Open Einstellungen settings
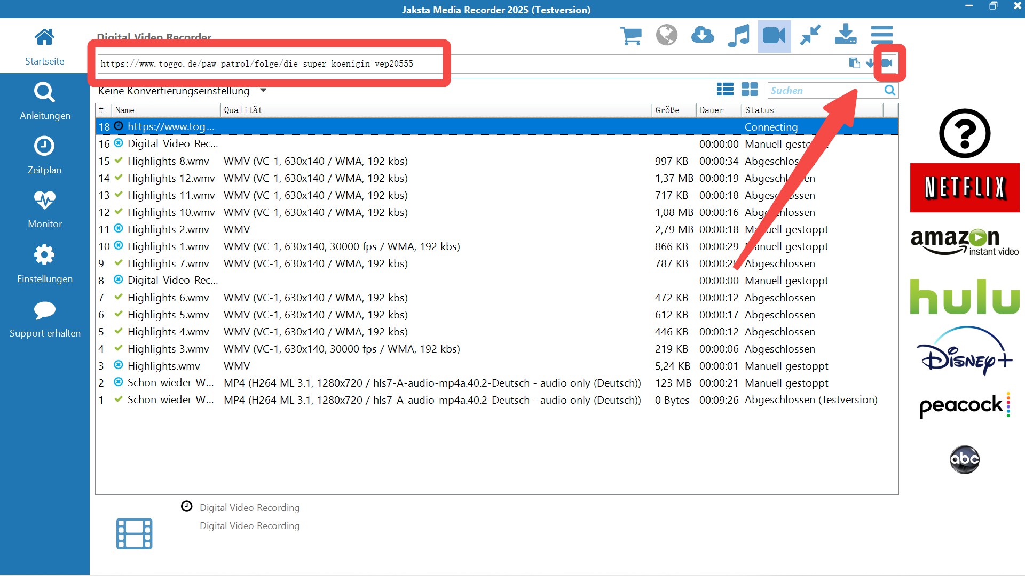 [x=44, y=264]
